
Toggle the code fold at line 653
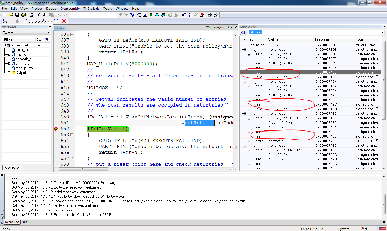[x=72, y=135]
